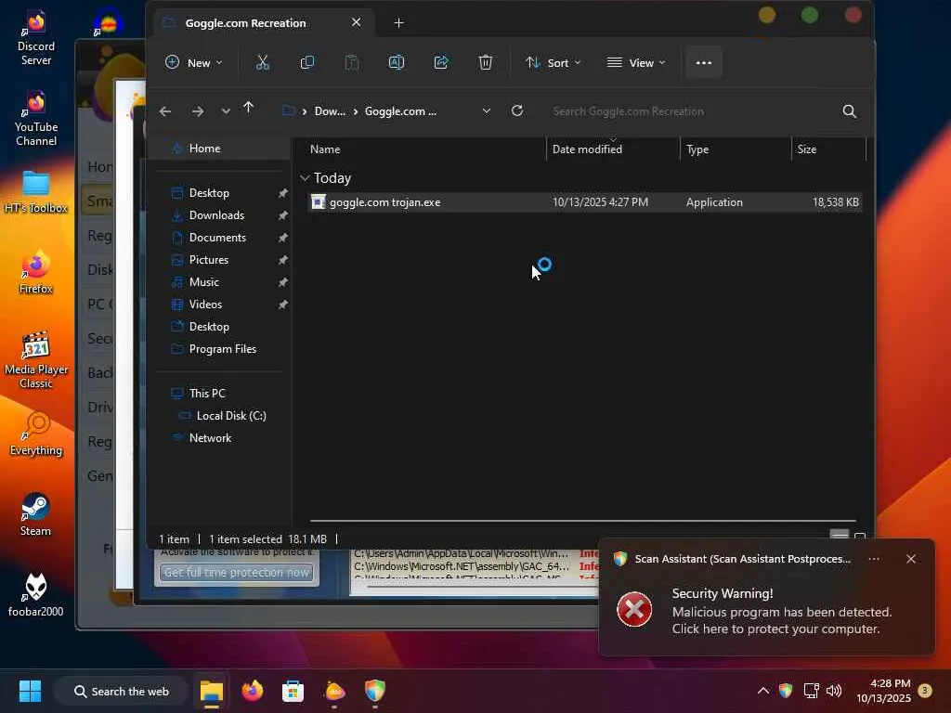The image size is (951, 713).
Task: Click the Search Goggle.com Recreation field
Action: (687, 110)
